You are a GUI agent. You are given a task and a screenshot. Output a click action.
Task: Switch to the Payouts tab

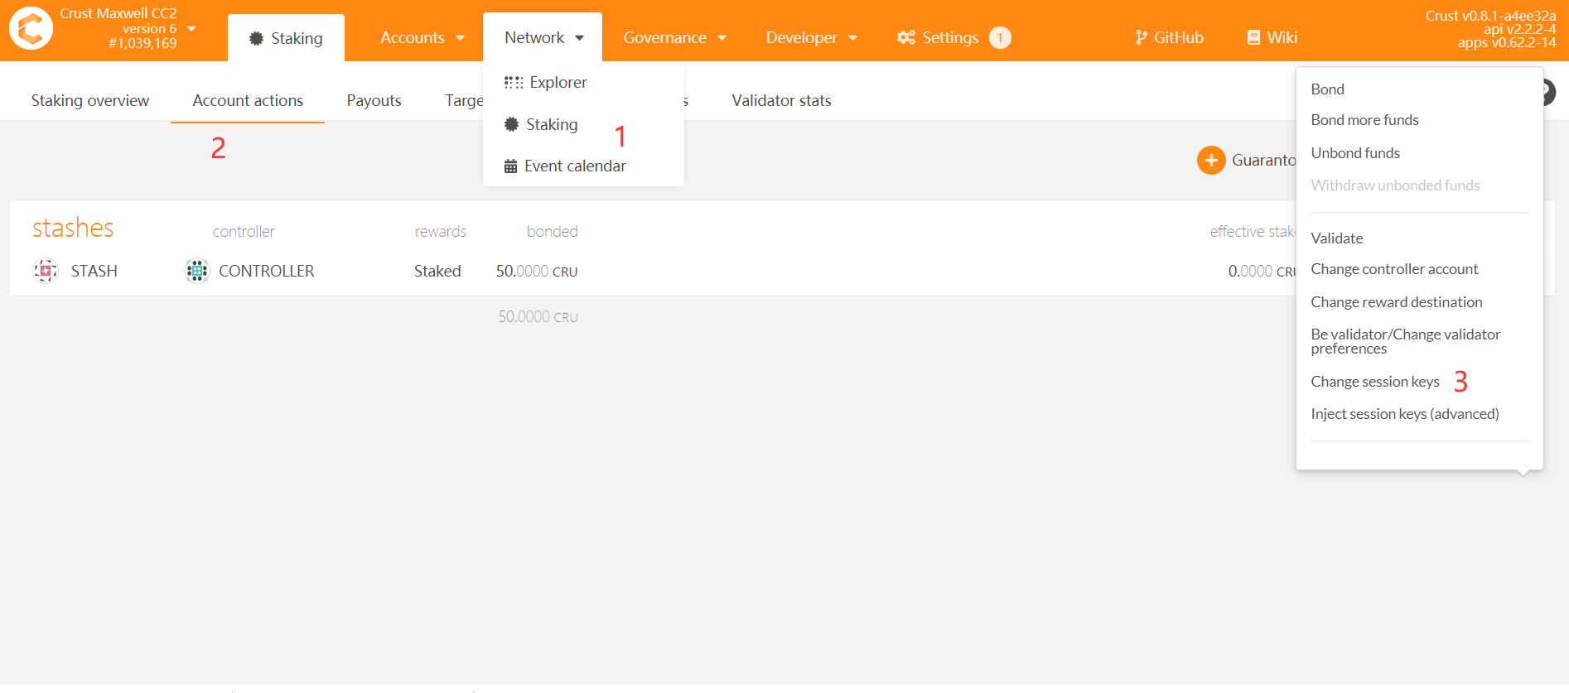click(x=374, y=100)
